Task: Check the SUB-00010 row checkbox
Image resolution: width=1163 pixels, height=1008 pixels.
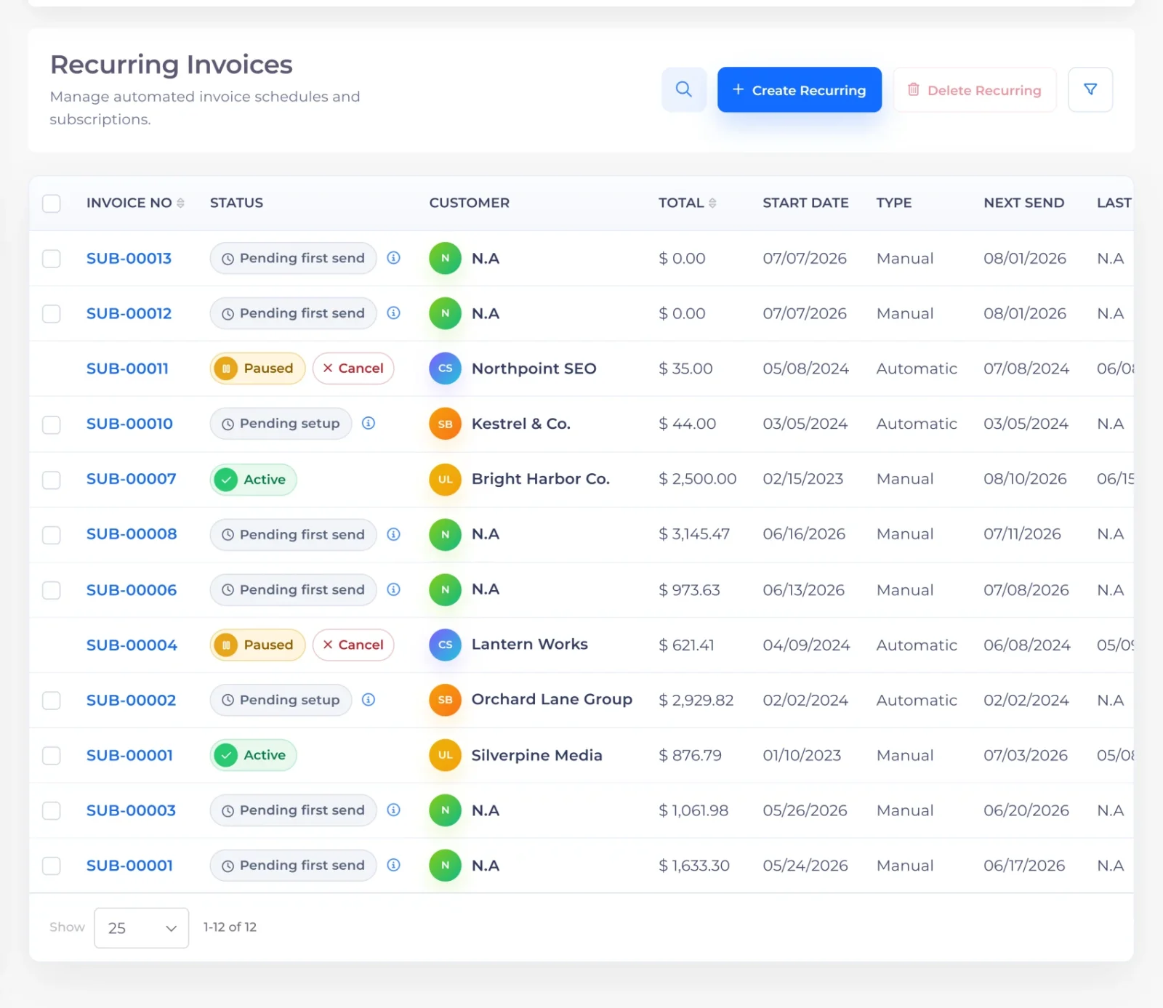Action: click(51, 424)
